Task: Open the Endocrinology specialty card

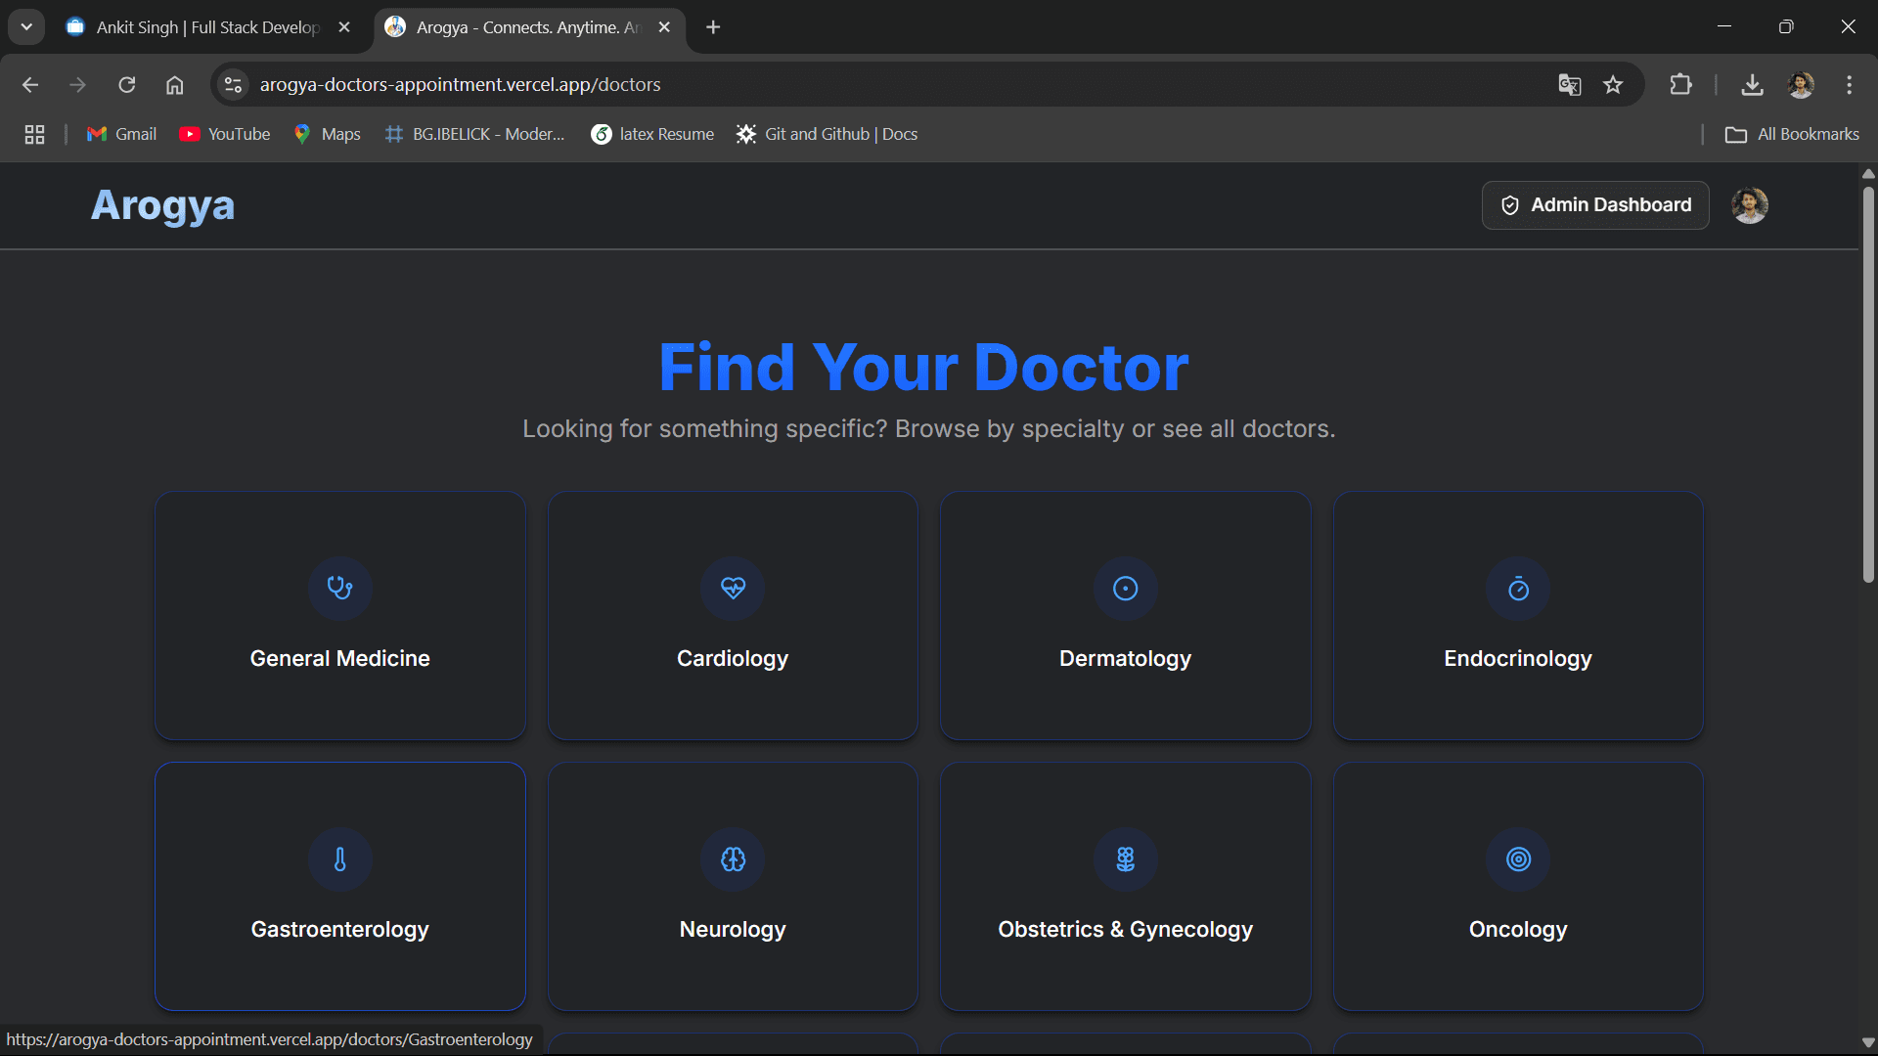Action: click(1518, 616)
